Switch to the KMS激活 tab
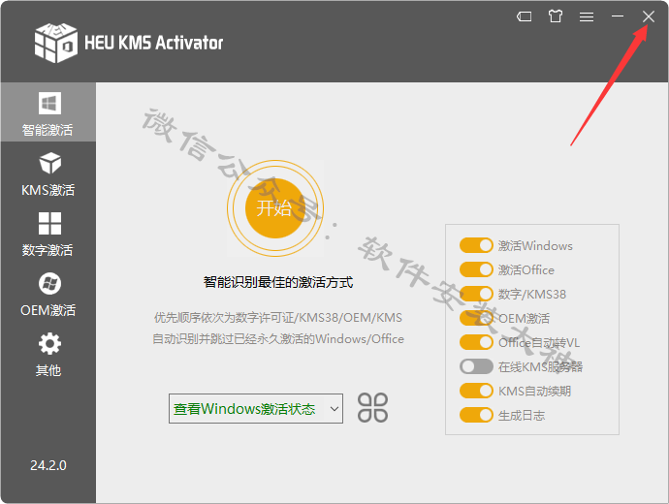This screenshot has height=504, width=669. click(x=48, y=173)
